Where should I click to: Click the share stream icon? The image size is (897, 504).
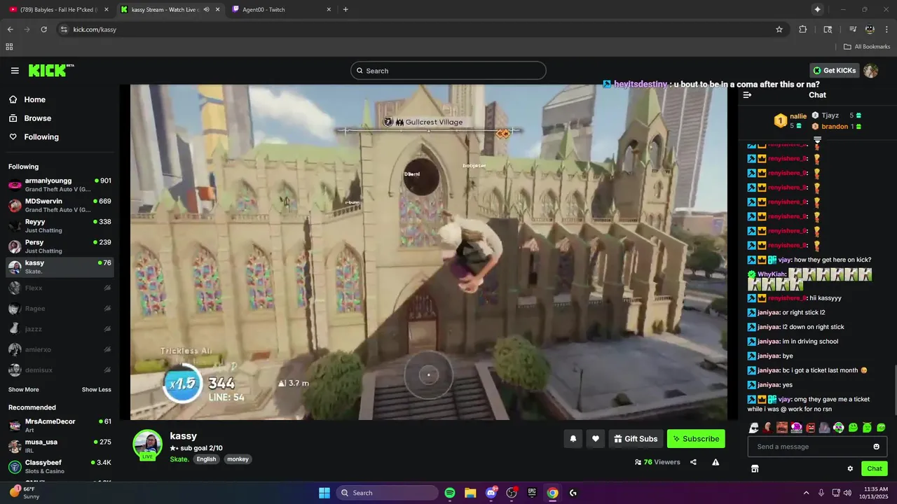coord(693,462)
